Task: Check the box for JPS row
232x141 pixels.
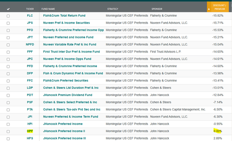Action: (8, 23)
